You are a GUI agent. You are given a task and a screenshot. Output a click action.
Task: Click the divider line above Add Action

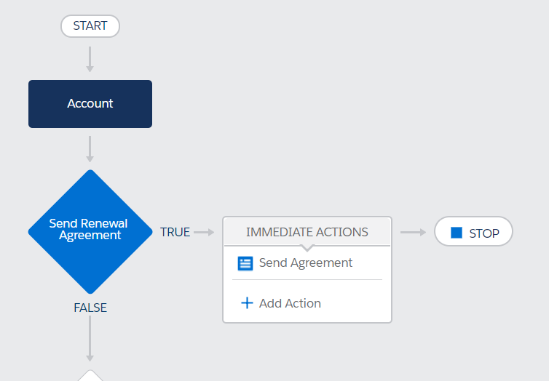pyautogui.click(x=307, y=280)
